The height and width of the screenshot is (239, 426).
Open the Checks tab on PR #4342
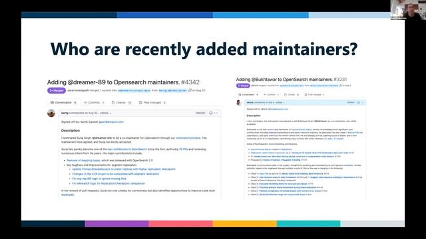click(121, 102)
